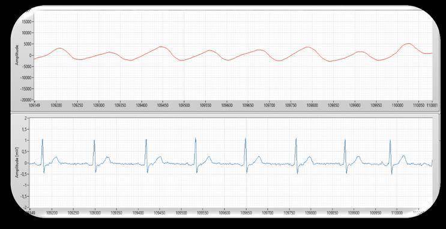Click the upper graph's Amplitude axis label
This screenshot has width=446, height=229.
pyautogui.click(x=16, y=55)
